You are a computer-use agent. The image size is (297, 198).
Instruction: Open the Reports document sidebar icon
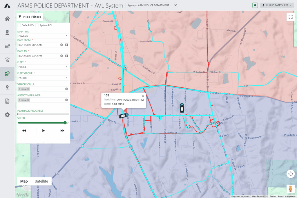tap(7, 101)
